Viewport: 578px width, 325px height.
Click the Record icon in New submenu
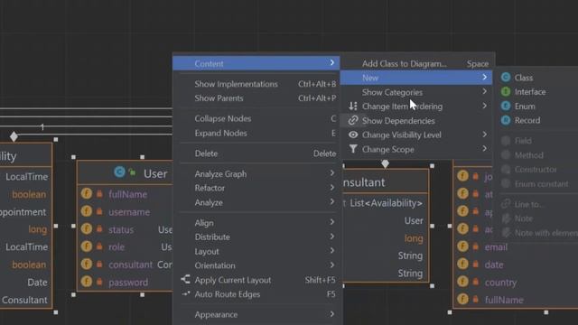pos(506,120)
